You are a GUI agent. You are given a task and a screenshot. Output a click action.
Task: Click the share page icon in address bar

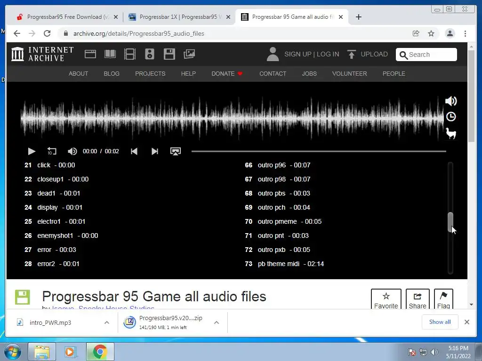click(x=416, y=33)
